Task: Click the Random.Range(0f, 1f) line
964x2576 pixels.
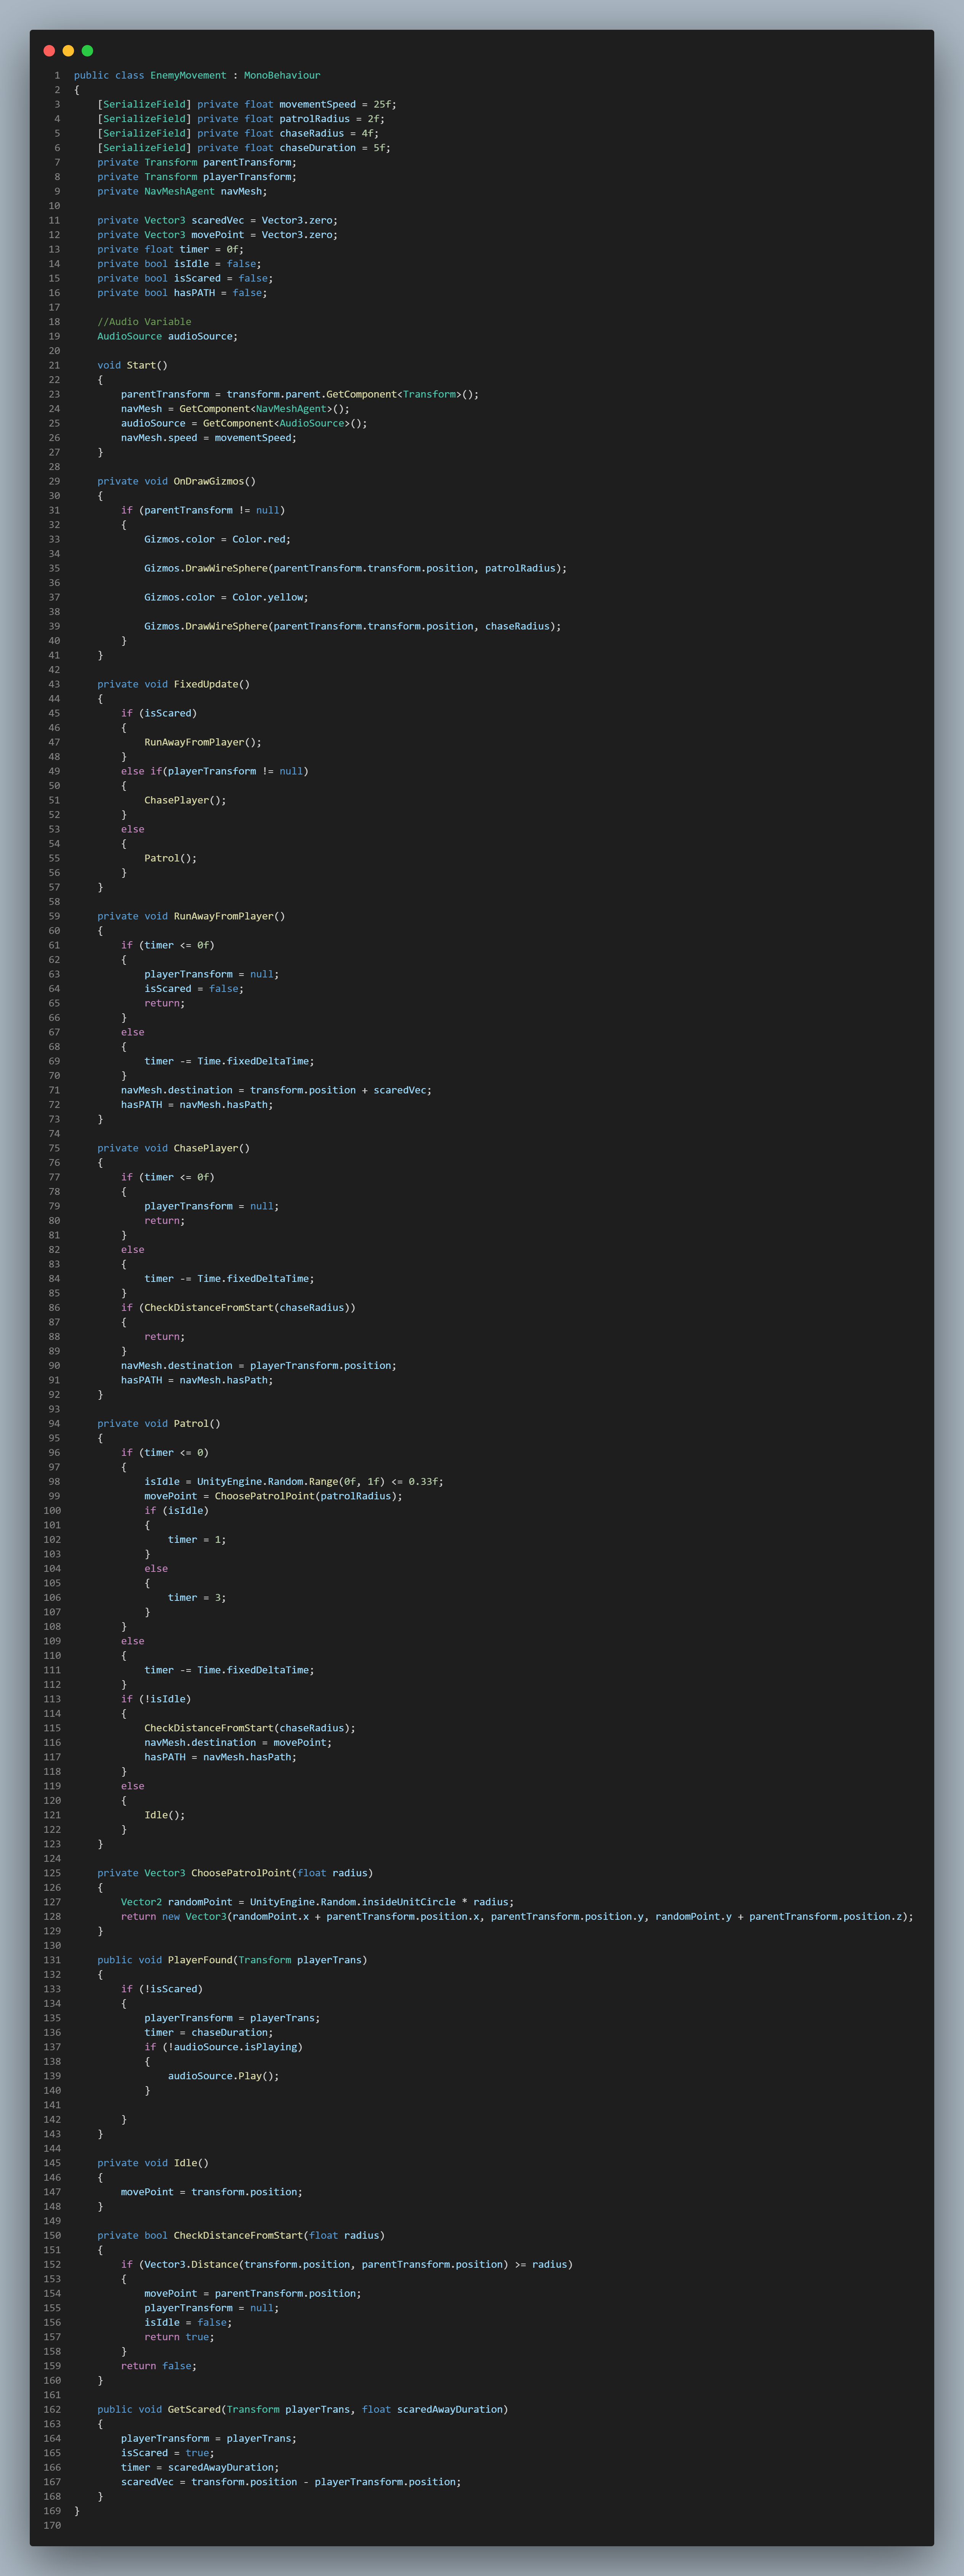Action: [x=294, y=1482]
